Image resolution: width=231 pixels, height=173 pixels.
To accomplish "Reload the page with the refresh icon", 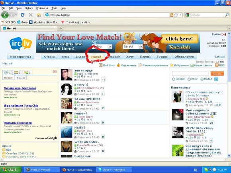I will point(23,15).
